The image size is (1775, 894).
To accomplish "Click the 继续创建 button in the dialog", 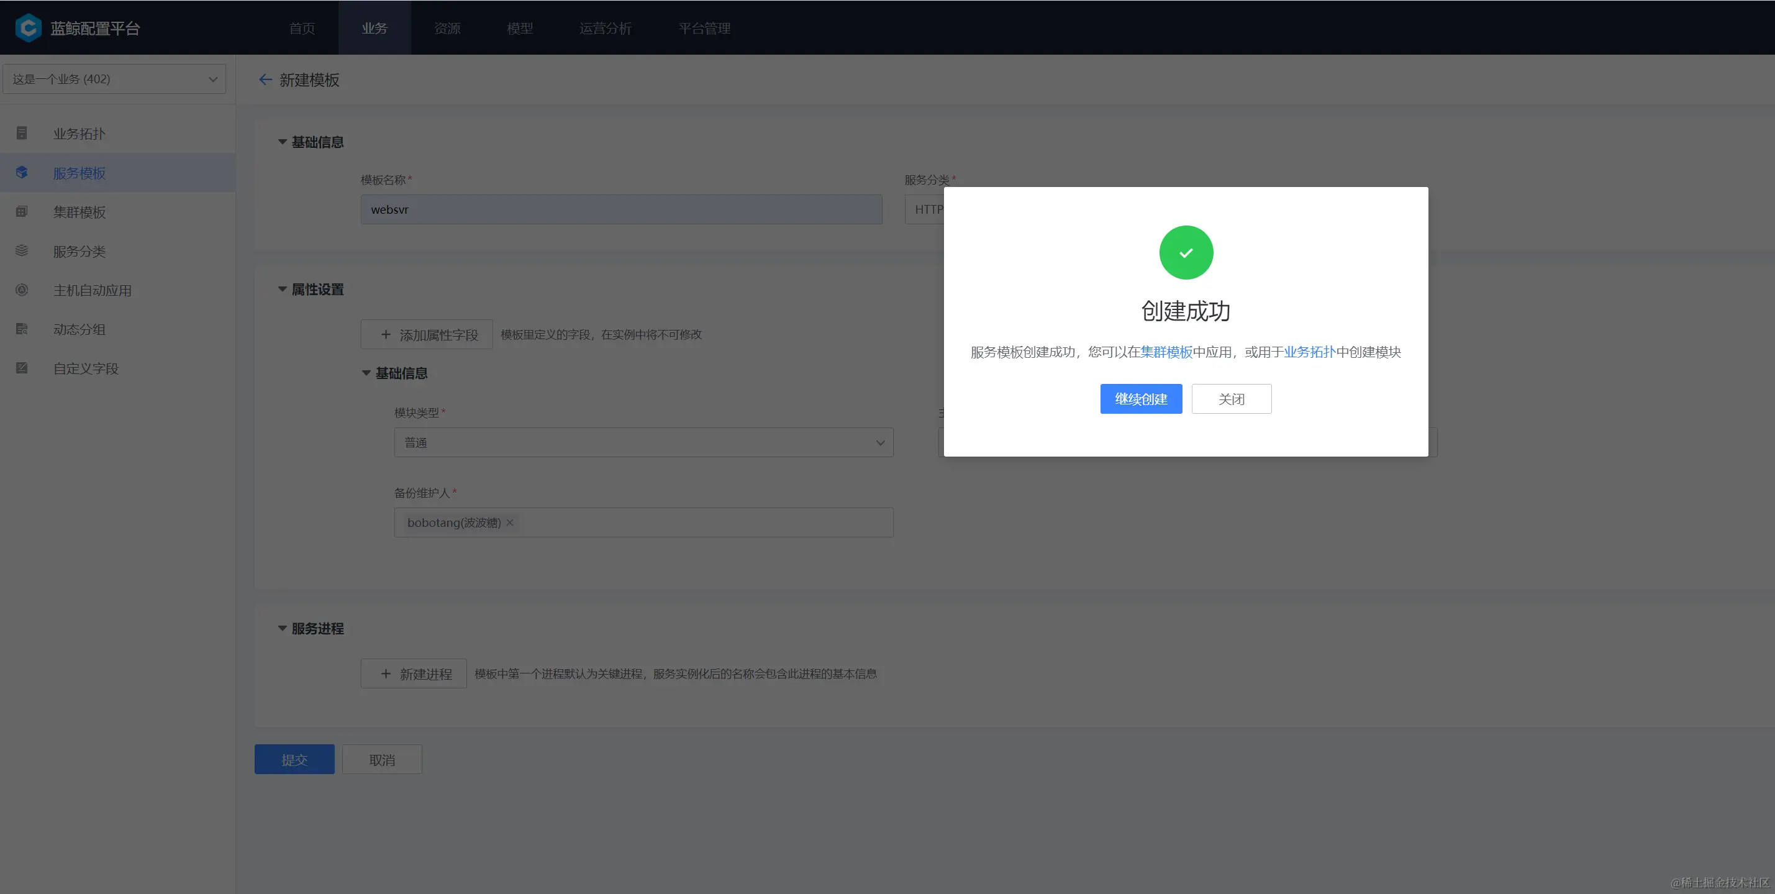I will (x=1141, y=399).
